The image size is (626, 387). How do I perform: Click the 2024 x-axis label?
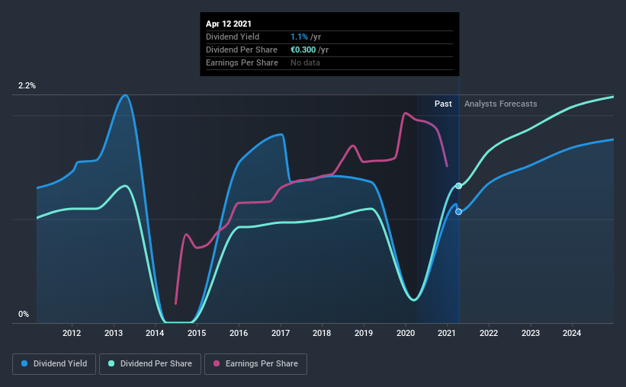572,333
